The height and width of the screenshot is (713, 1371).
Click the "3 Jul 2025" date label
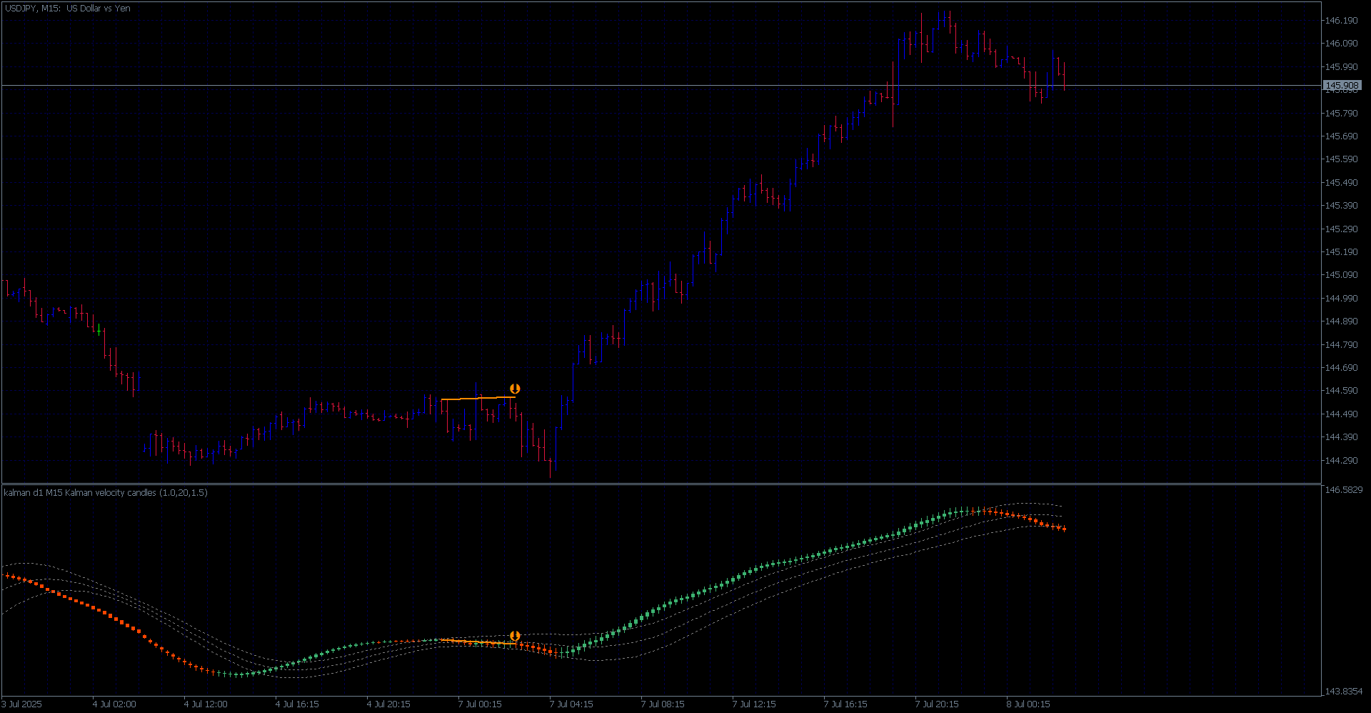coord(22,704)
